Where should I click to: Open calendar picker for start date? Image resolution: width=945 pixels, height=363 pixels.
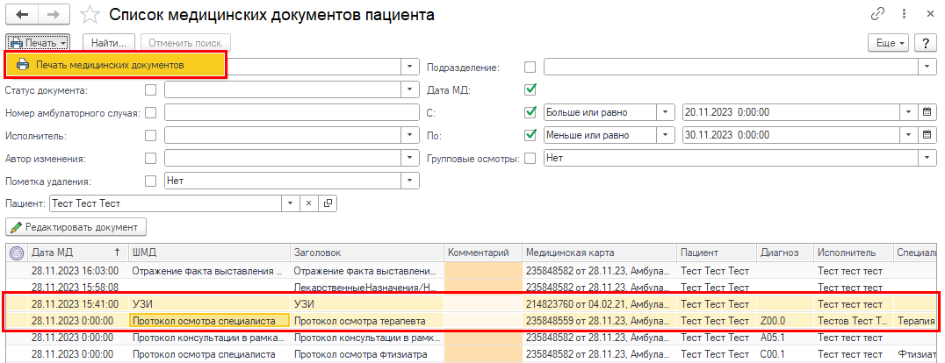[x=926, y=112]
